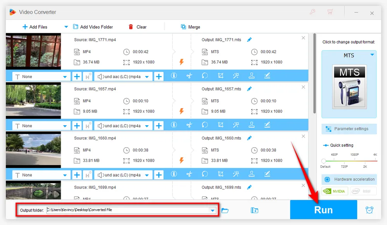
Task: Clear the file list
Action: (x=137, y=27)
